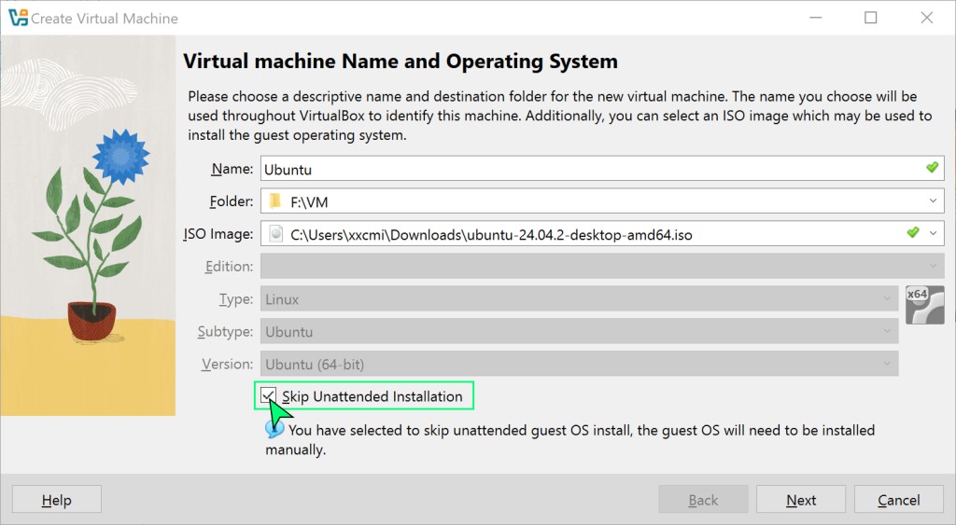Click the heading Virtual machine Name and Operating System
The height and width of the screenshot is (525, 956).
[x=401, y=61]
